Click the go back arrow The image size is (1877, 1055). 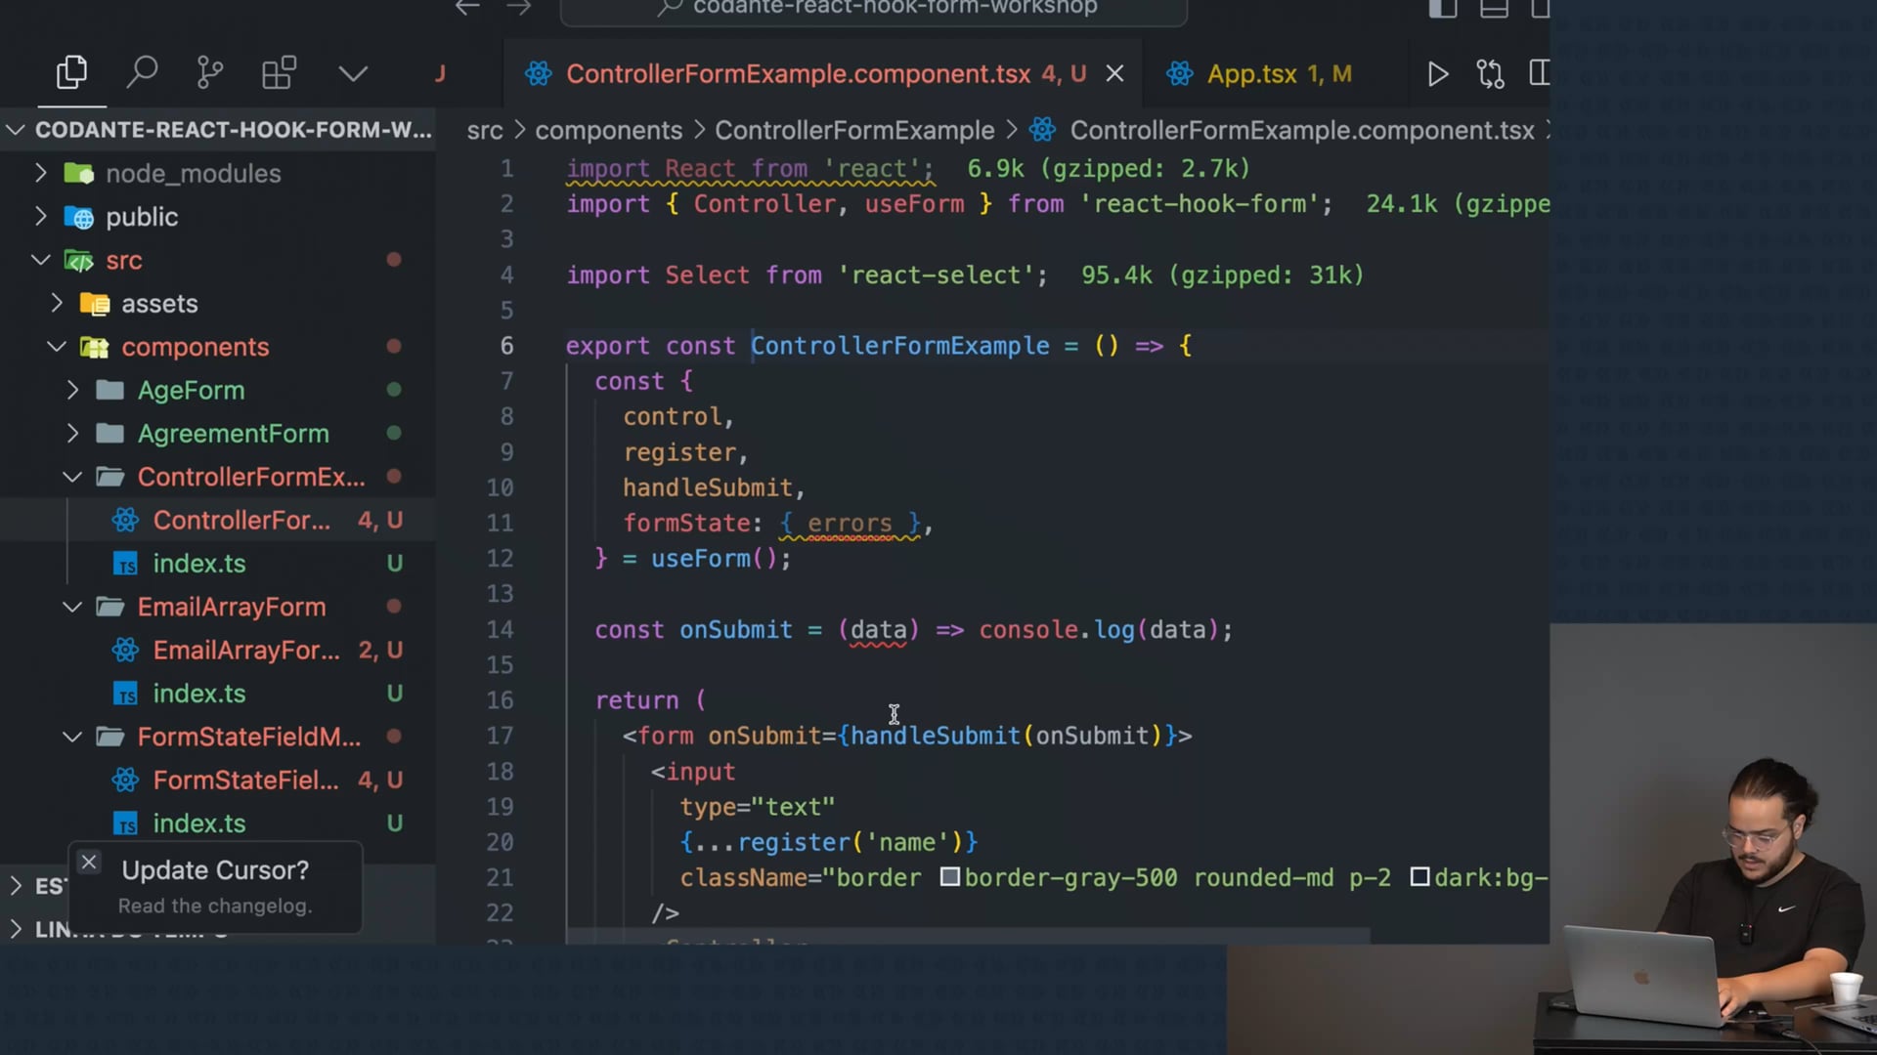(467, 8)
